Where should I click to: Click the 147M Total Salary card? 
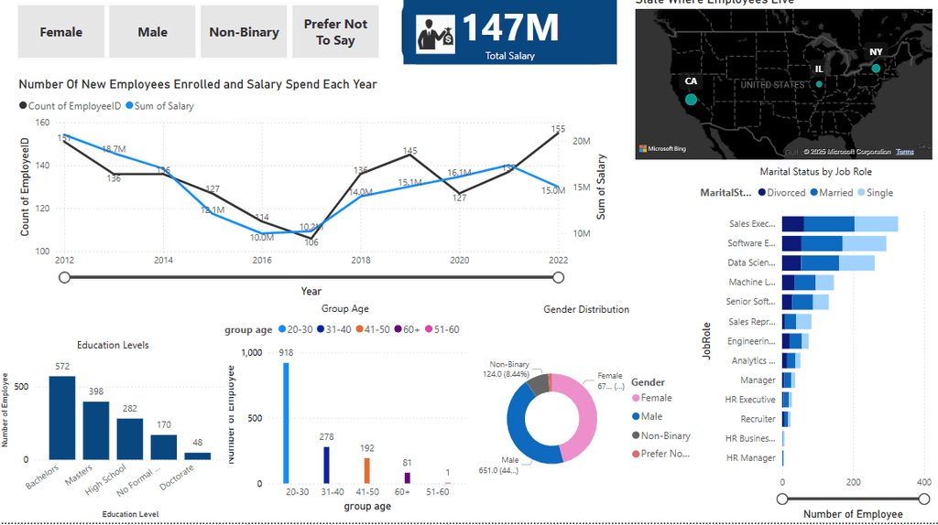click(x=509, y=32)
